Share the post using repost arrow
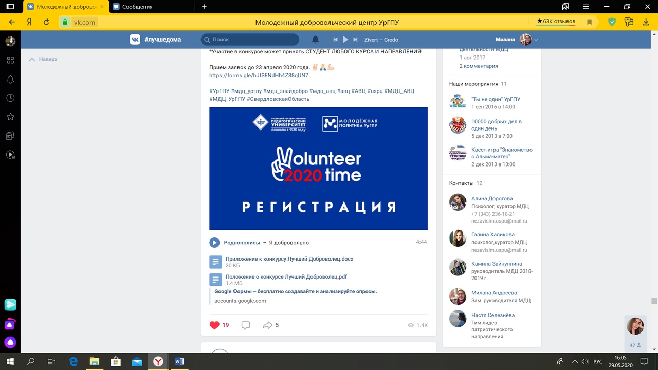This screenshot has width=658, height=370. pos(267,325)
